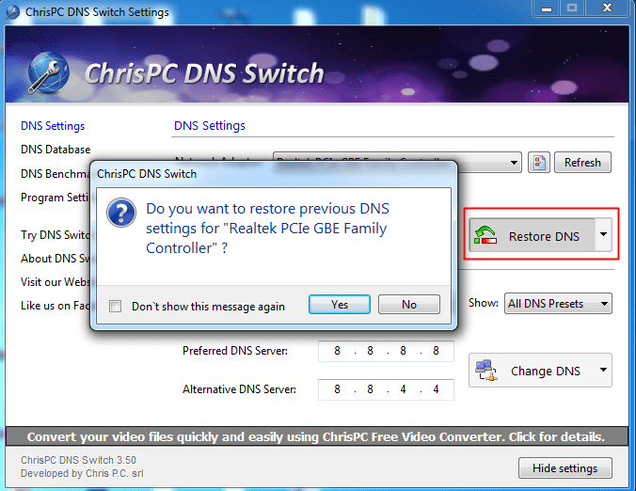
Task: Click the blue question mark dialog icon
Action: coord(121,213)
